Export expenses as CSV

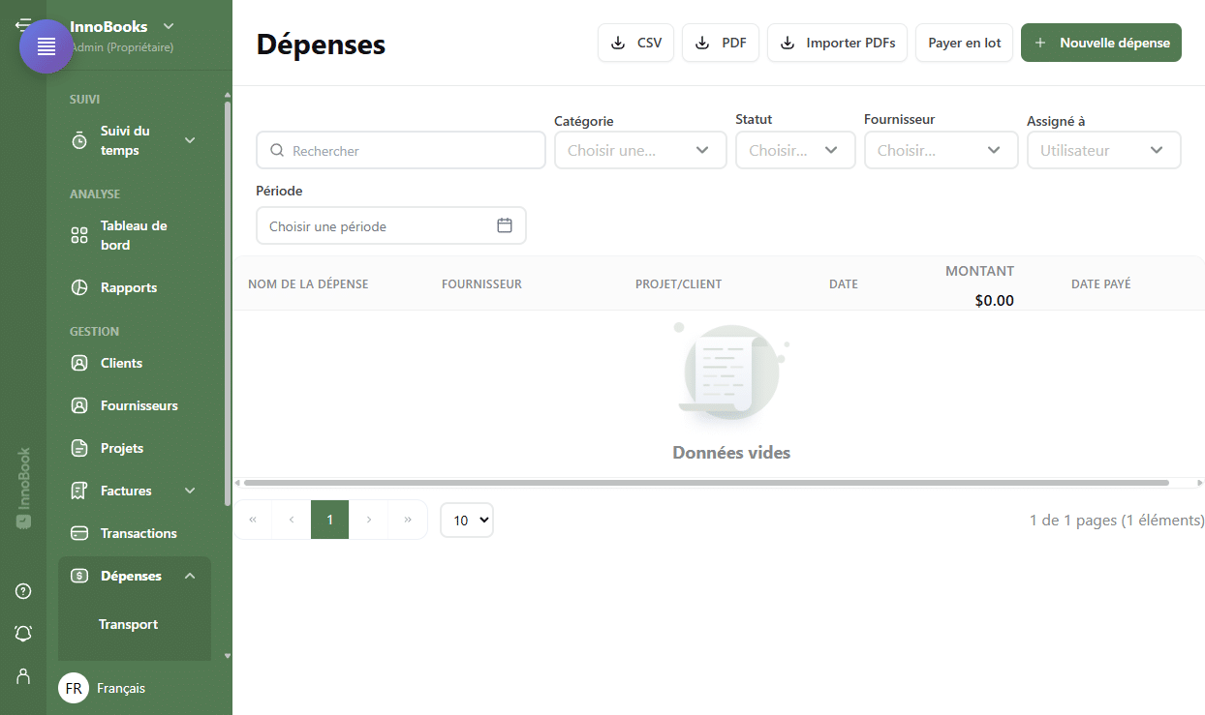point(635,43)
